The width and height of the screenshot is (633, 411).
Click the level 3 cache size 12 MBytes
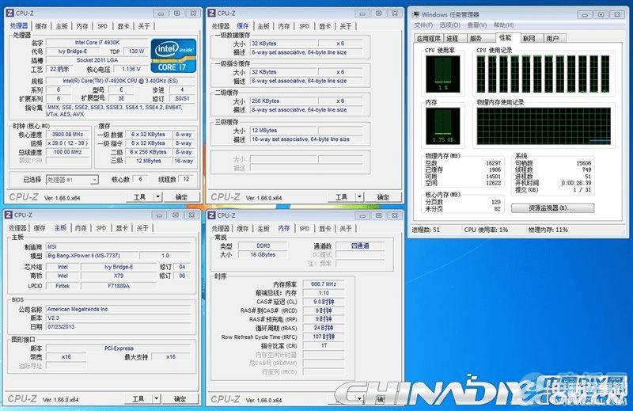click(x=284, y=131)
